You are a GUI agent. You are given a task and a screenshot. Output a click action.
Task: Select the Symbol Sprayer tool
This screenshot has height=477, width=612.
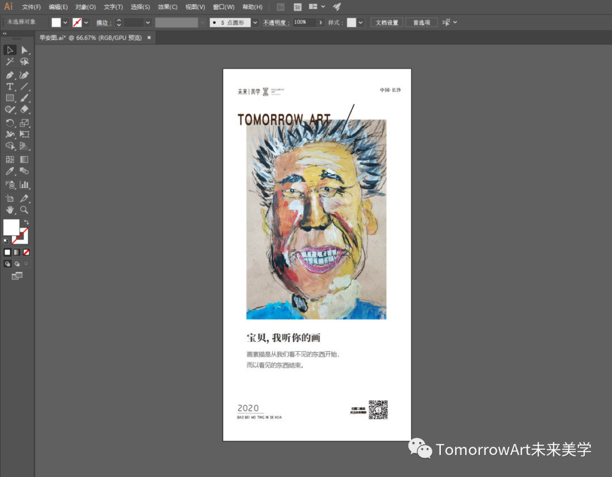tap(10, 185)
